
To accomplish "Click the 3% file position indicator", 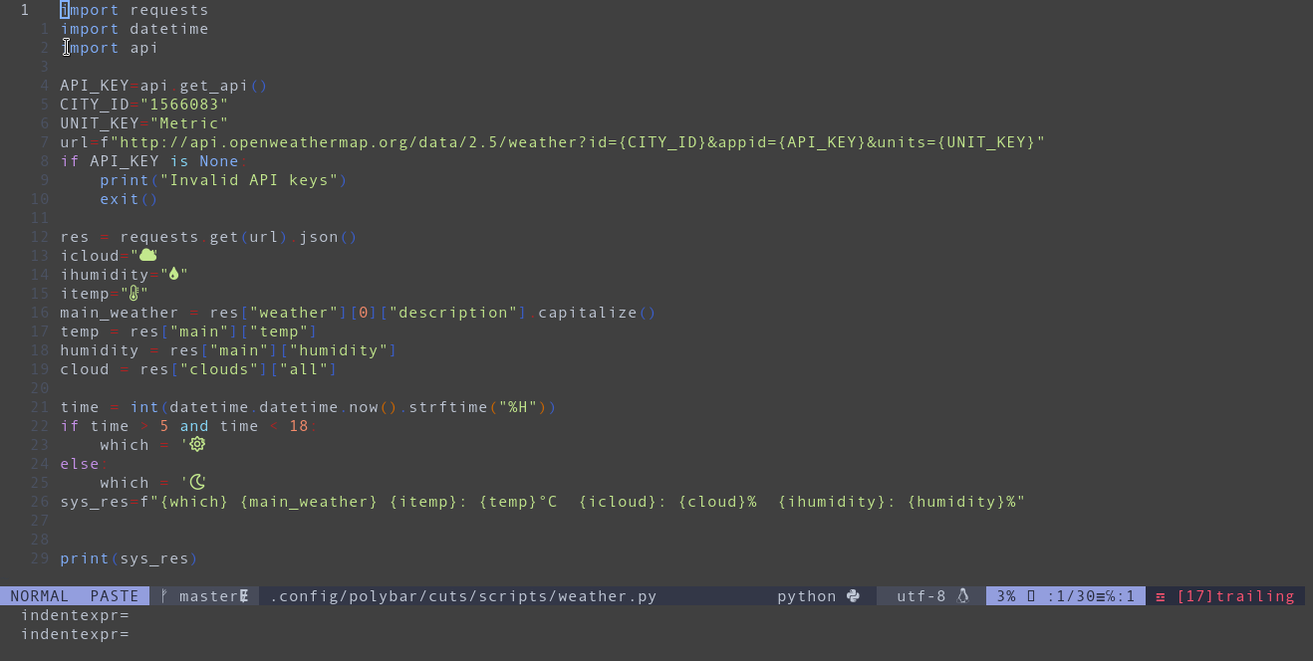I will (x=1006, y=596).
